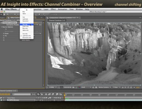Choose Red only from popup

pyautogui.click(x=27, y=25)
